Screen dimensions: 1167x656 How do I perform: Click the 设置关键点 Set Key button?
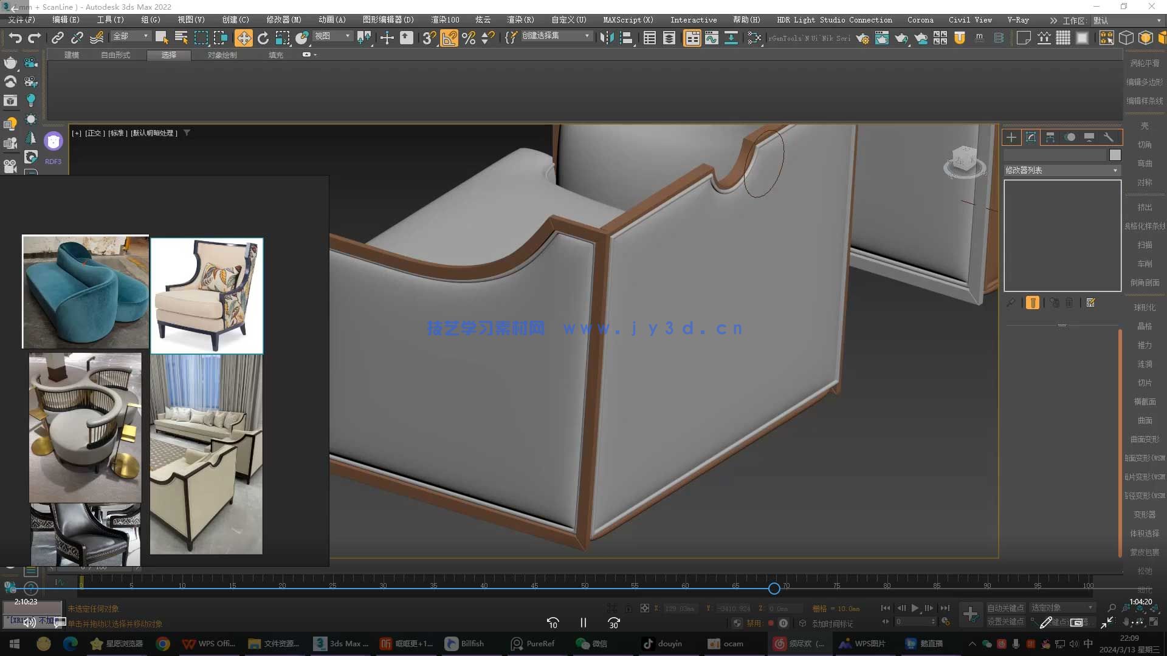click(x=1005, y=622)
